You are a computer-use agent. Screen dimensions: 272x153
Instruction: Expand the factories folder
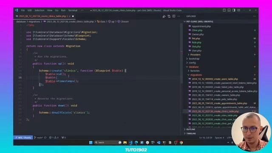(195, 71)
